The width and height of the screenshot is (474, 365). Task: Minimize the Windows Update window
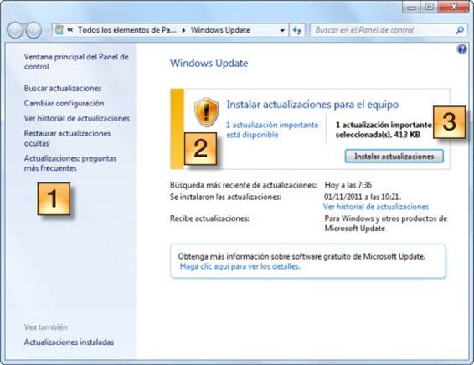point(411,7)
